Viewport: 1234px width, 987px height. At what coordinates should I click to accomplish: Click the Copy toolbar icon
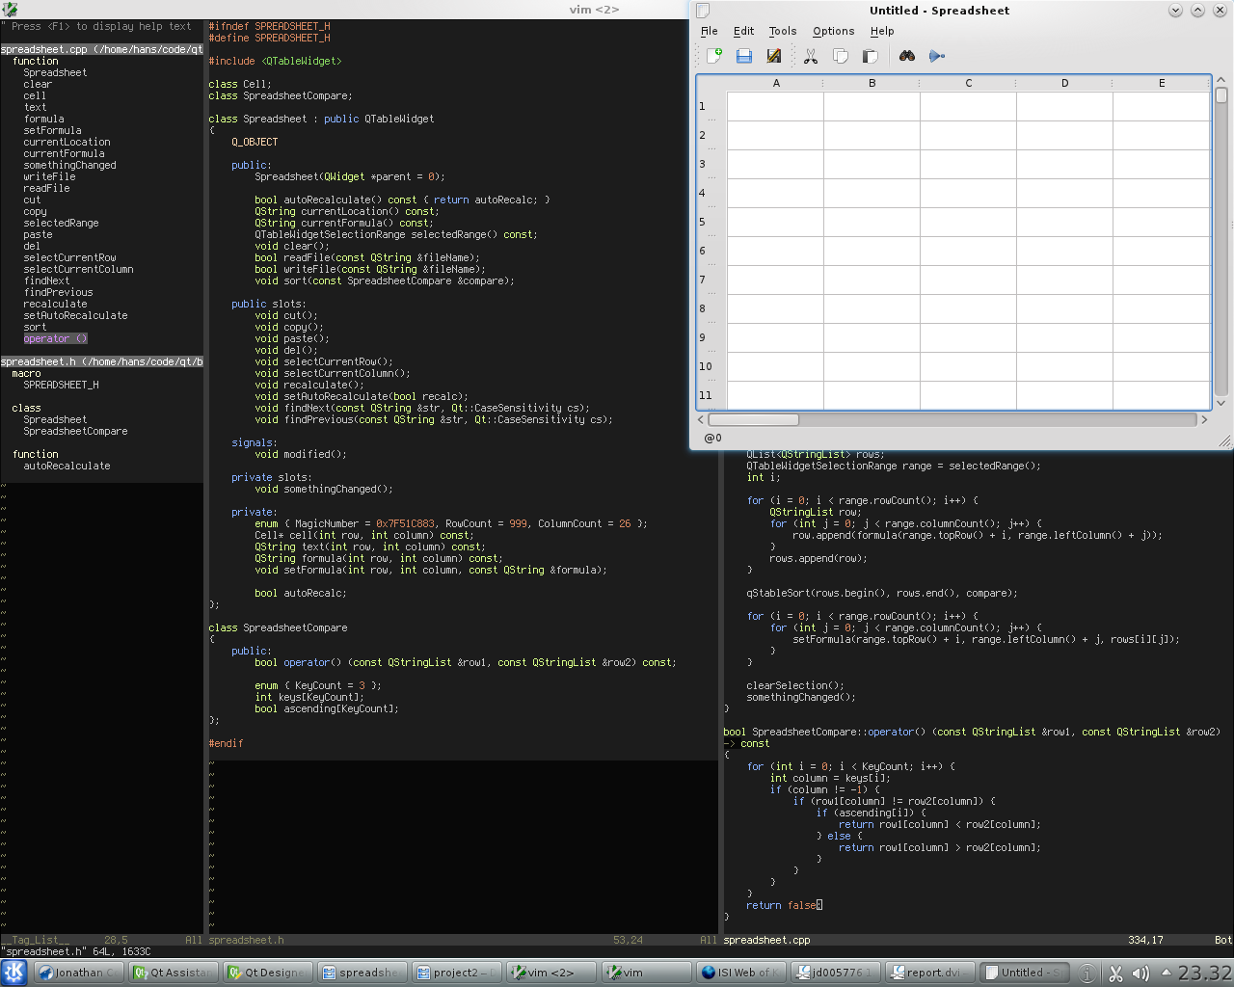841,56
